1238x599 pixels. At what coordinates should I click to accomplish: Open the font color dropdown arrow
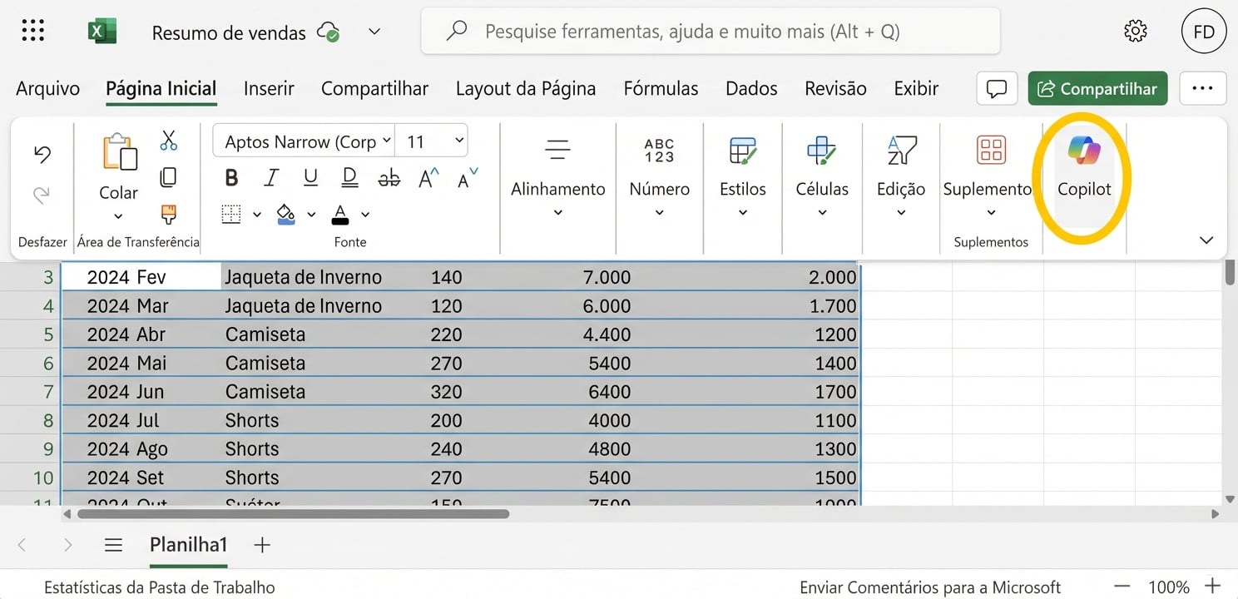pyautogui.click(x=364, y=215)
